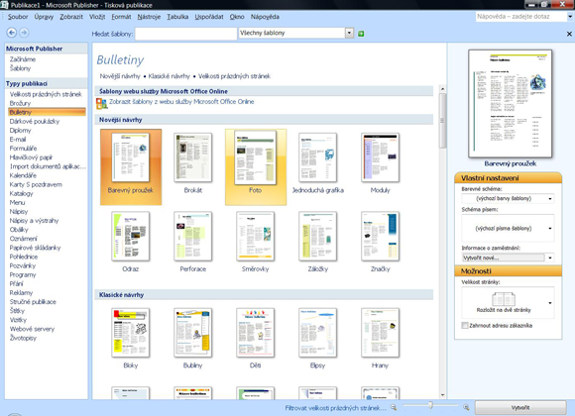Select the Odraz bulletin template
Image resolution: width=575 pixels, height=416 pixels.
[x=131, y=242]
